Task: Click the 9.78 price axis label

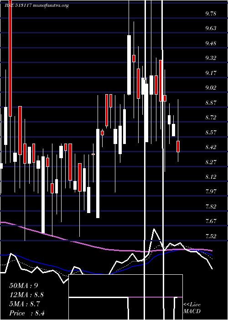Action: (211, 14)
